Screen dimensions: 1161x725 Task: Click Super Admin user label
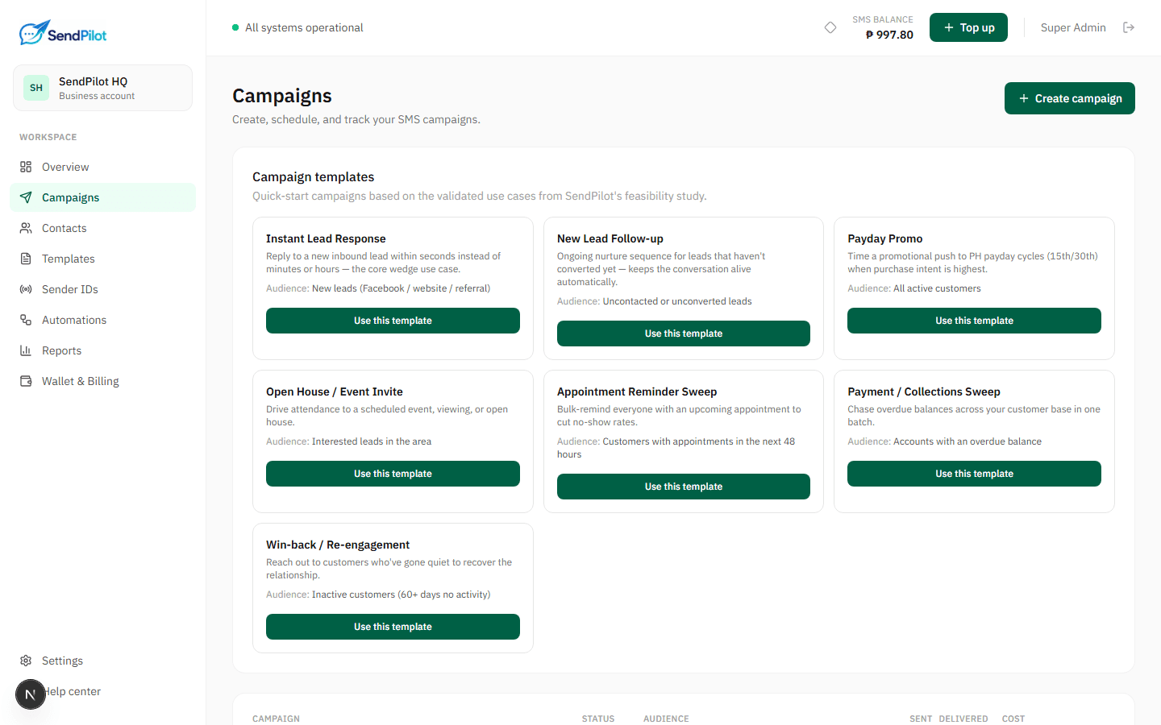[x=1073, y=27]
